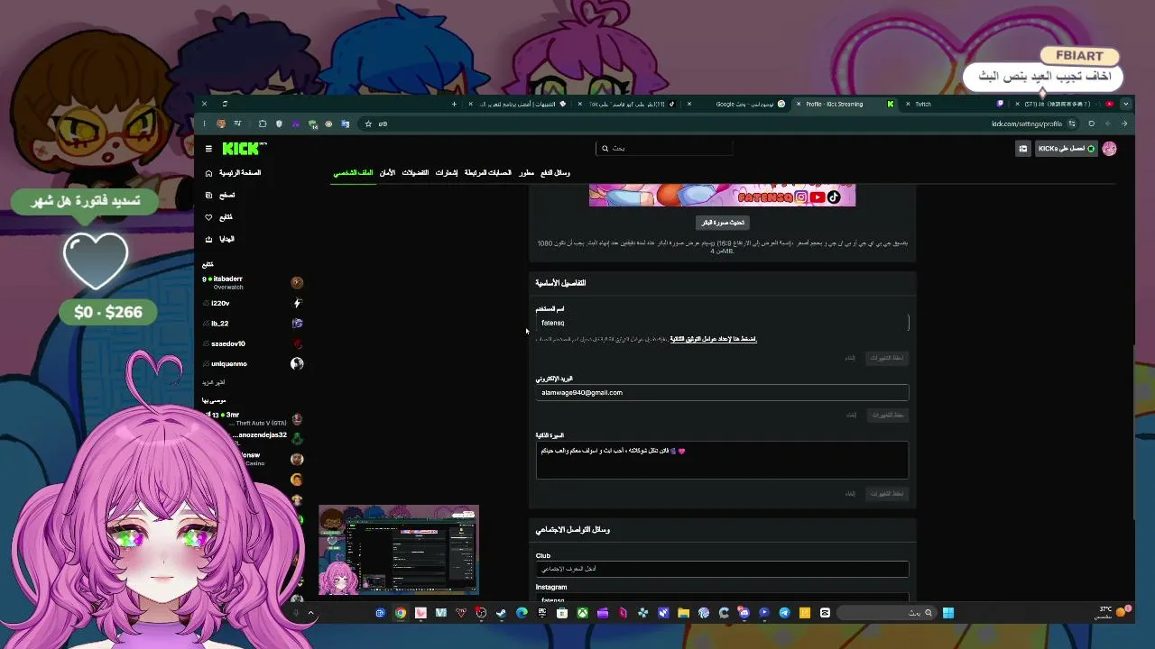The width and height of the screenshot is (1155, 649).
Task: Open the Xbox app from the taskbar
Action: [582, 613]
